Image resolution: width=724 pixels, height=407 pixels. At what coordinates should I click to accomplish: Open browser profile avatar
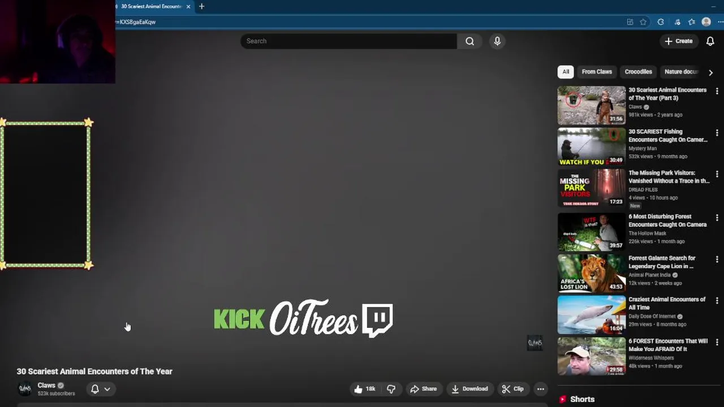706,22
